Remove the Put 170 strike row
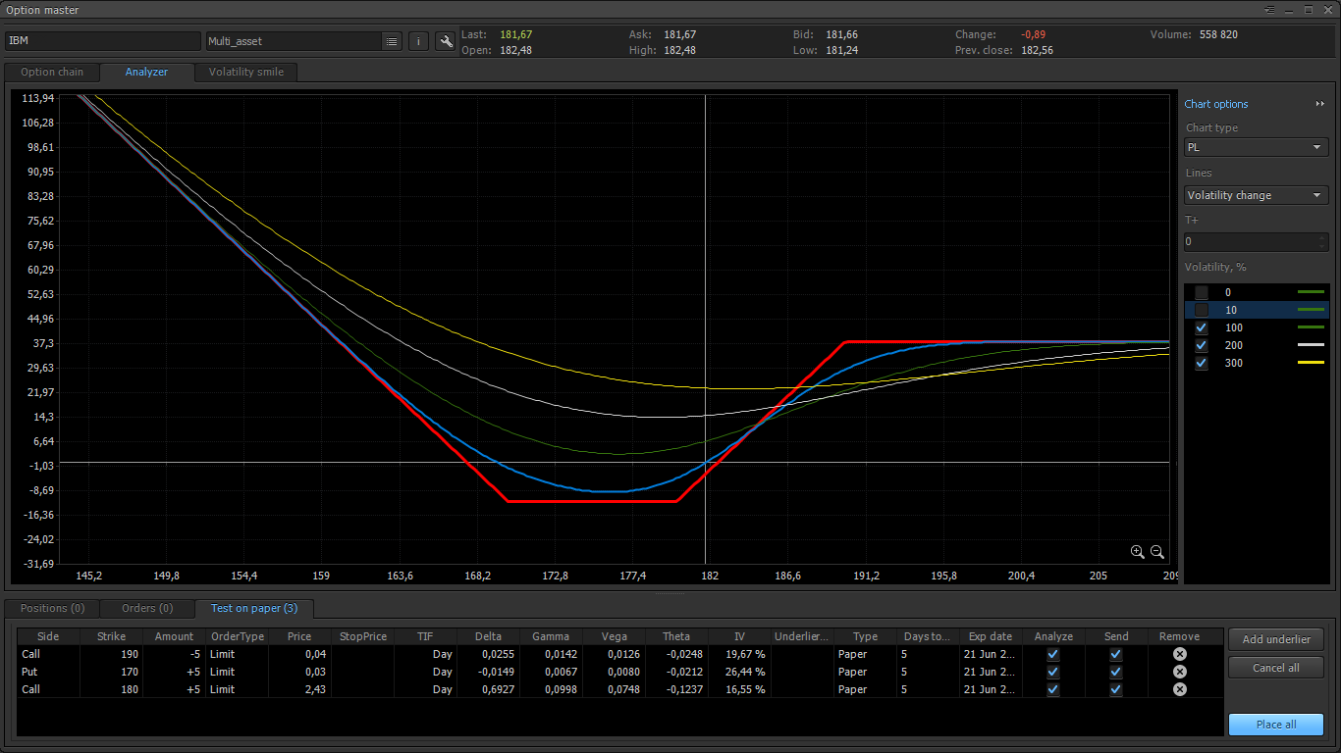 (1179, 672)
